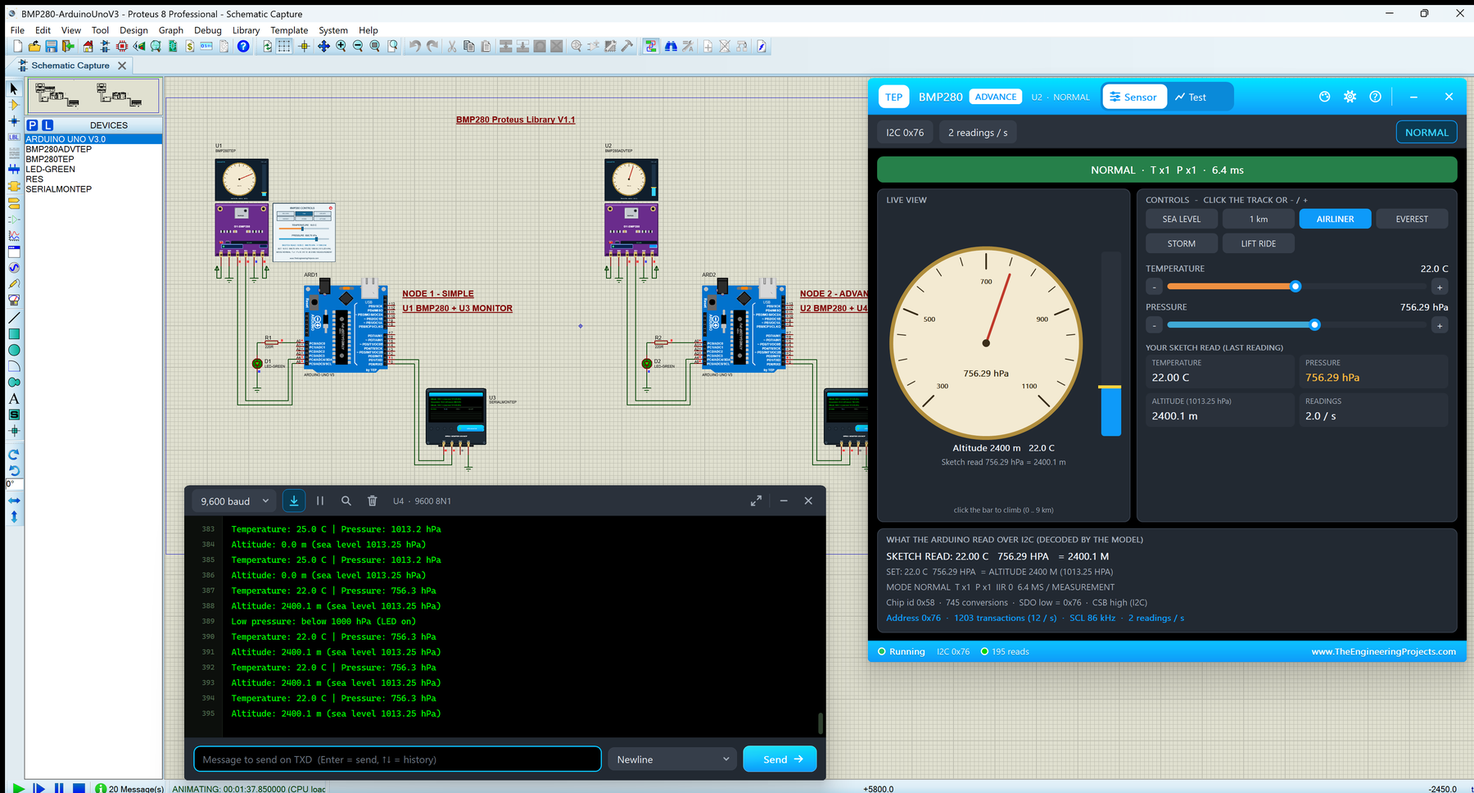Viewport: 1474px width, 793px height.
Task: Open the Help blue question mark icon
Action: 243,47
